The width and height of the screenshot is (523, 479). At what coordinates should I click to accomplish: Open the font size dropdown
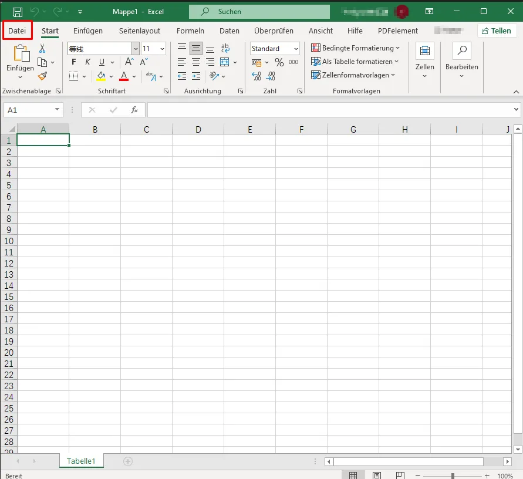point(163,48)
